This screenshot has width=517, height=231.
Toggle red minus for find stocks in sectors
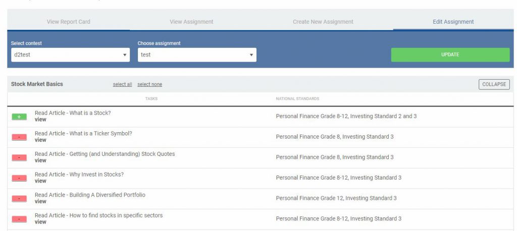tap(19, 219)
